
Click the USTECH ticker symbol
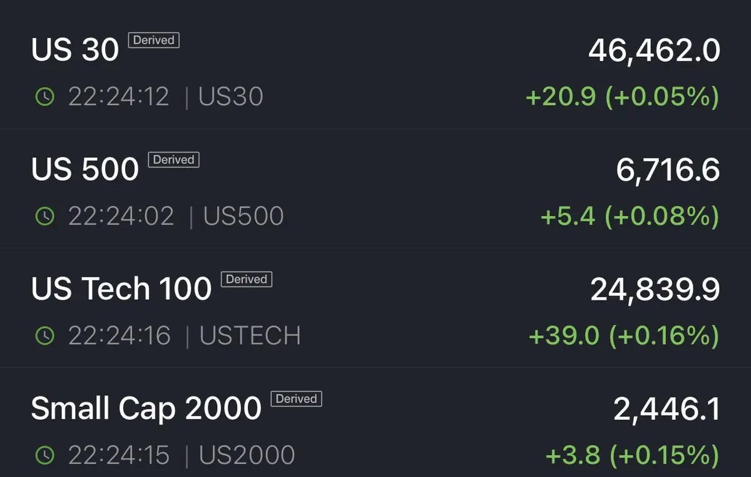click(x=250, y=336)
